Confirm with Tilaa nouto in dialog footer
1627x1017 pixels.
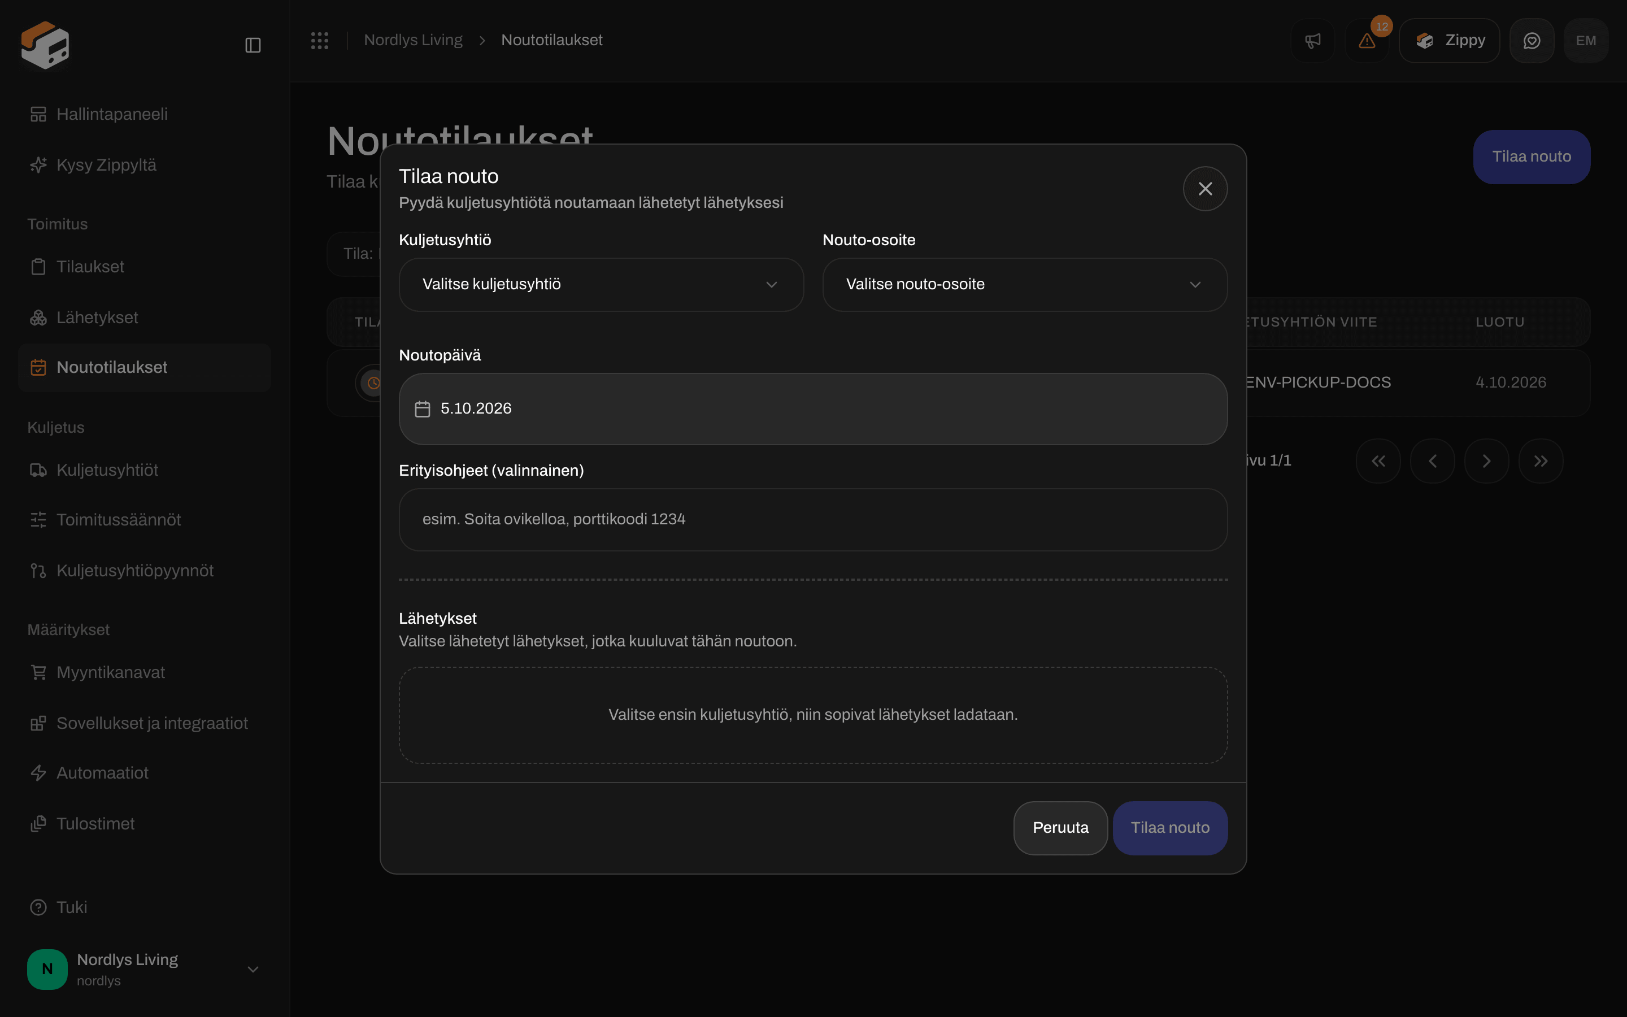tap(1170, 828)
